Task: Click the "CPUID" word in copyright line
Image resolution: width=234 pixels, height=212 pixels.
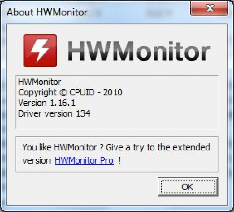Action: [82, 92]
